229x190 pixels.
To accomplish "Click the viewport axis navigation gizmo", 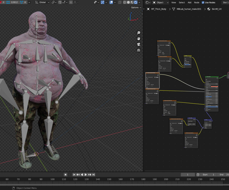I will click(x=132, y=17).
